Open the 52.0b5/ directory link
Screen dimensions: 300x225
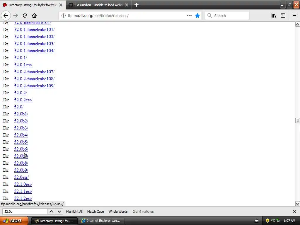[x=21, y=142]
